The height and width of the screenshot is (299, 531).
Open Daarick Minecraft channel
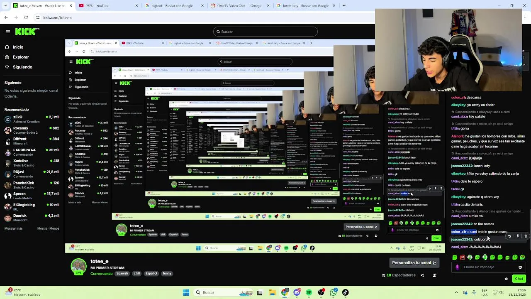tap(32, 217)
